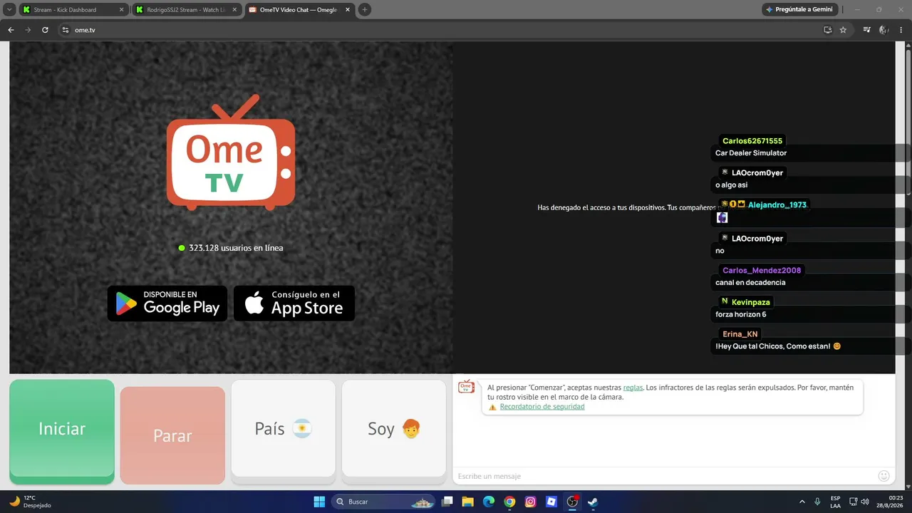This screenshot has width=912, height=513.
Task: Click the Parar stop button
Action: point(172,435)
